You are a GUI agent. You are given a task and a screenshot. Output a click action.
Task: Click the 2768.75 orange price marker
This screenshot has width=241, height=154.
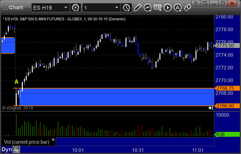227,88
